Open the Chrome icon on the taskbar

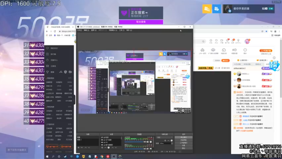tap(102, 157)
